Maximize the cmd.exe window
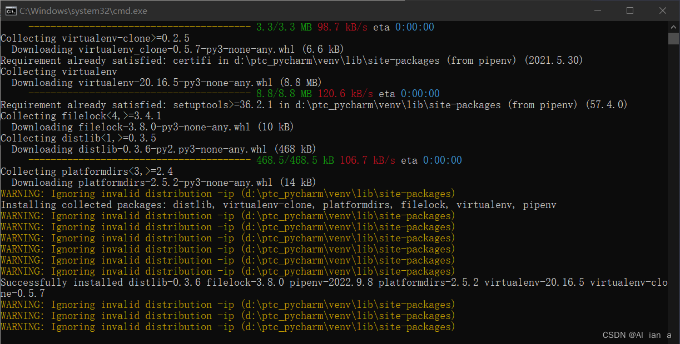 (x=630, y=11)
